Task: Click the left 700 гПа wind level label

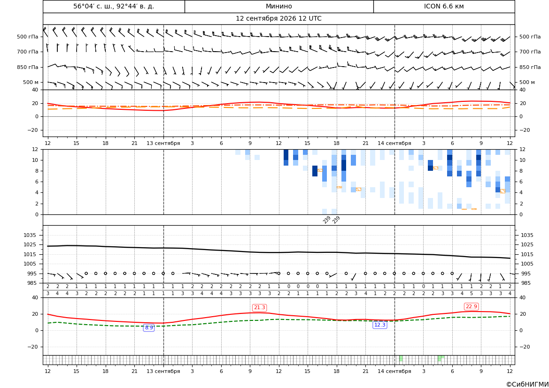Action: tap(27, 52)
